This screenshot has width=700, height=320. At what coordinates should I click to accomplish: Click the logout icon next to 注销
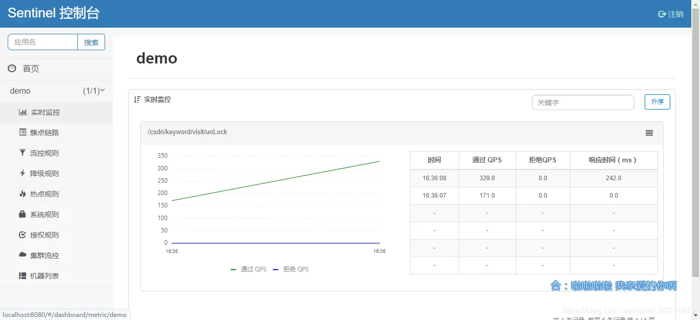coord(662,14)
